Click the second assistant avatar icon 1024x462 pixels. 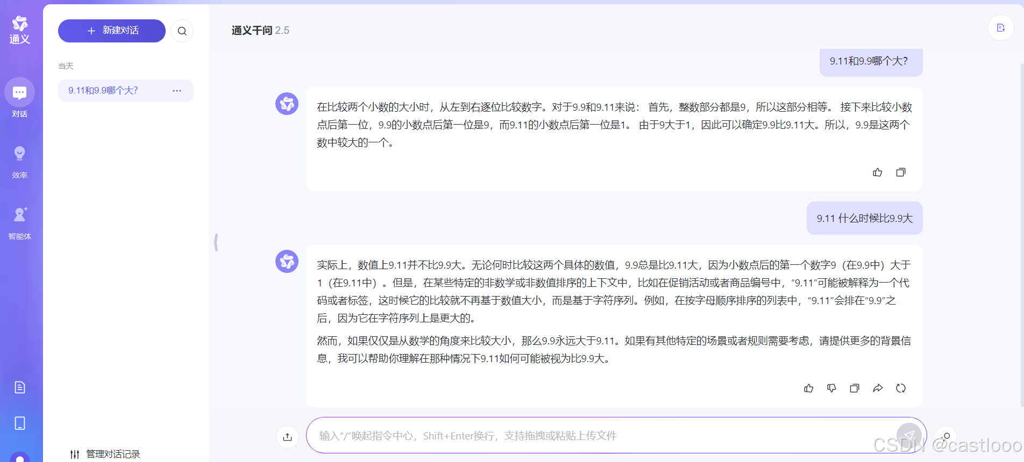[x=287, y=261]
